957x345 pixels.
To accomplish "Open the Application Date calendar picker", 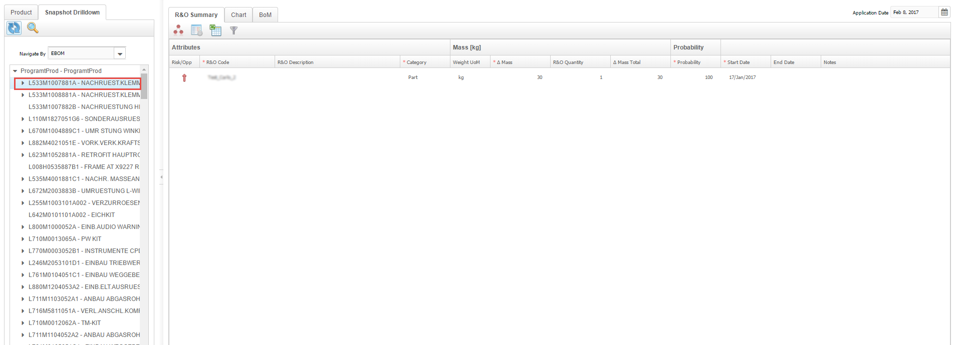I will pyautogui.click(x=944, y=12).
